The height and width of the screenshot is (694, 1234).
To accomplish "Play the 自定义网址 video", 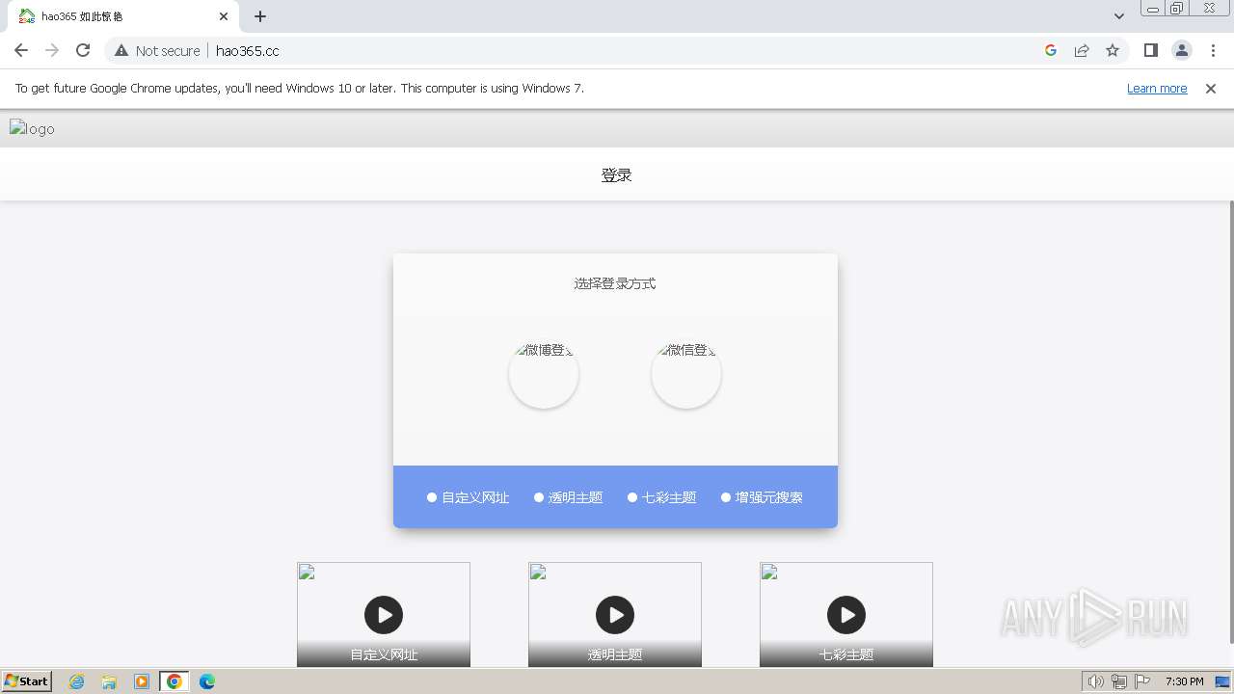I will 384,615.
